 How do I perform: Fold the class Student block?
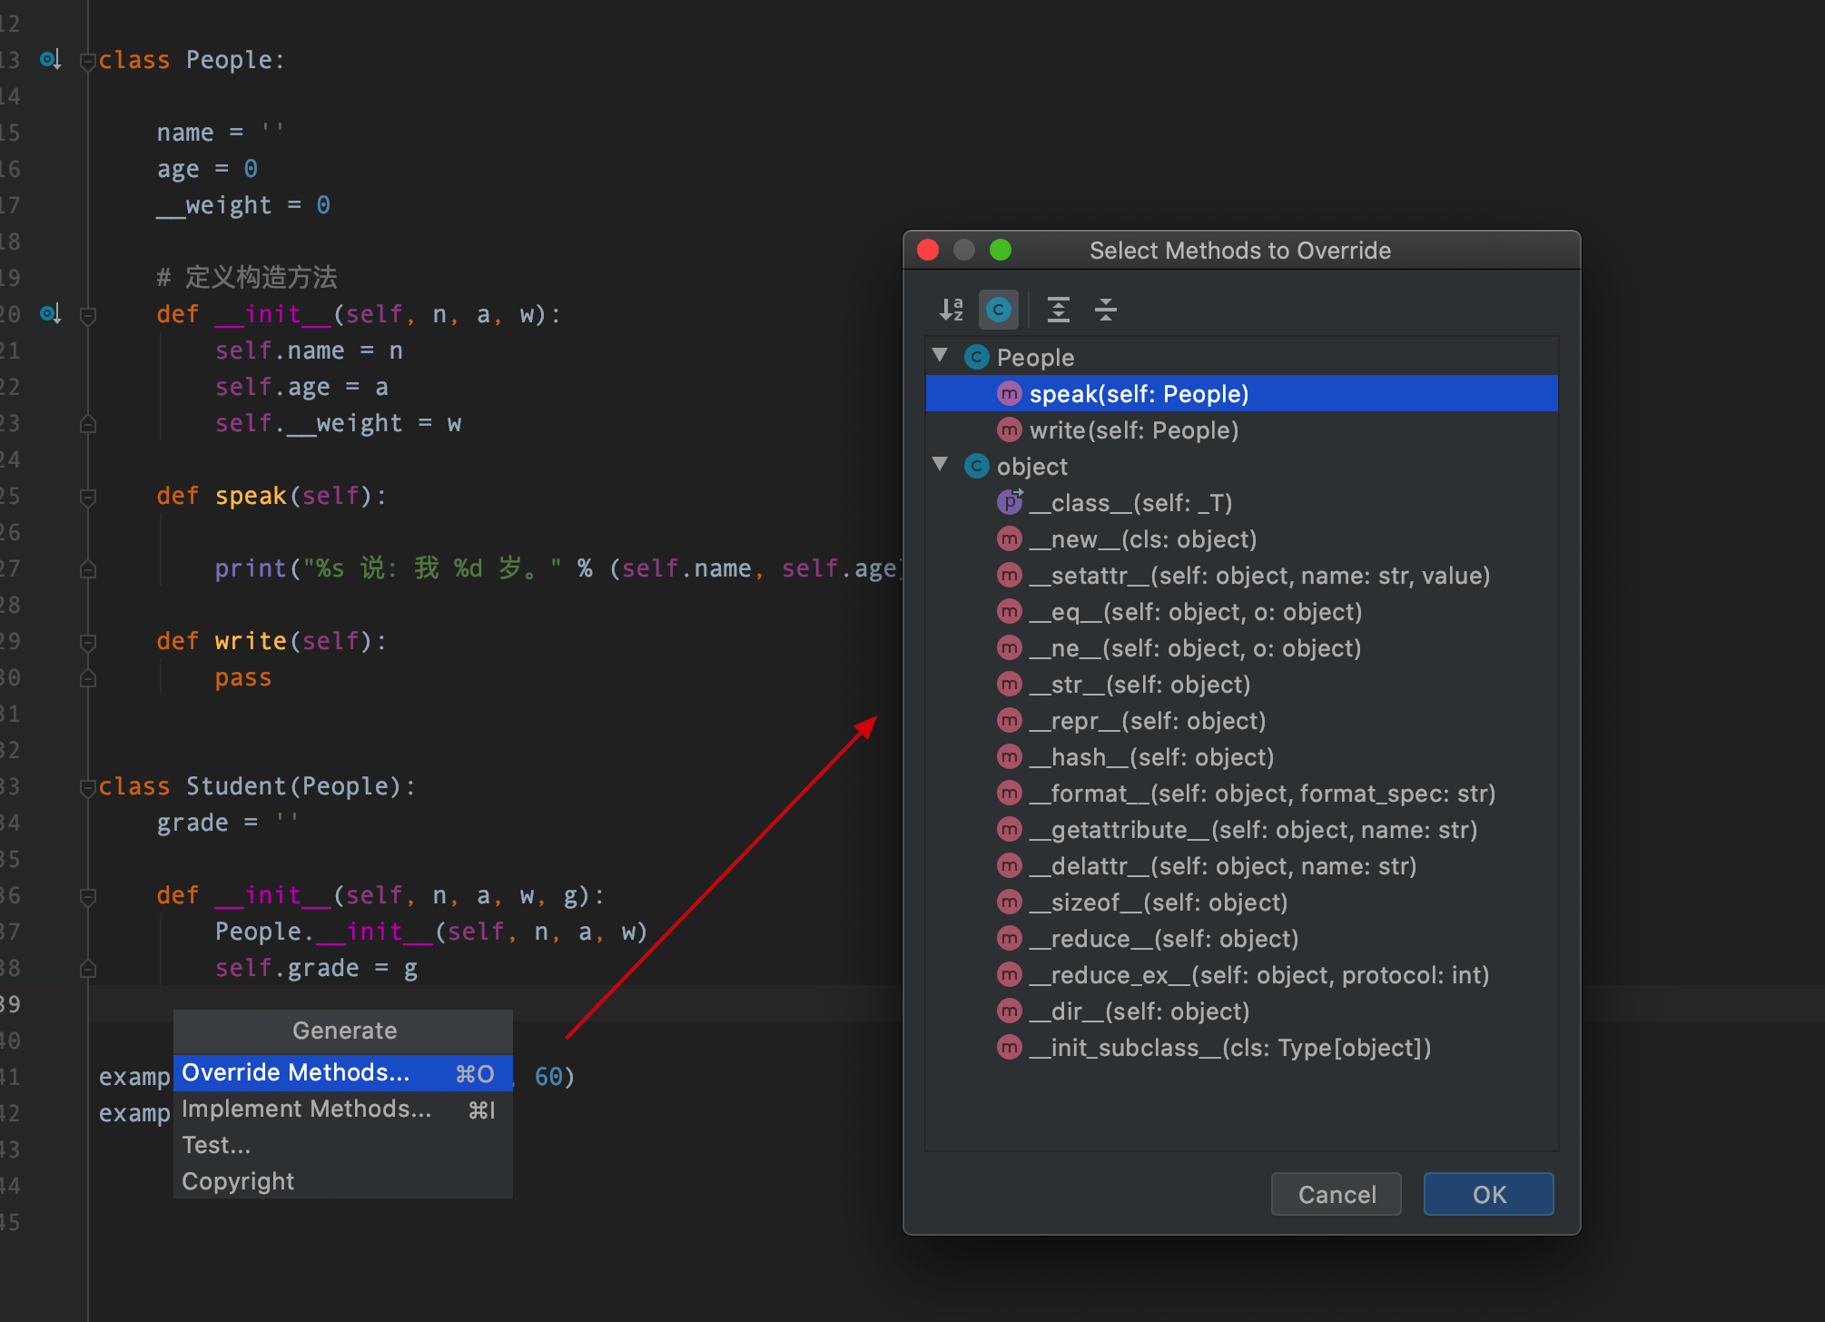coord(88,788)
